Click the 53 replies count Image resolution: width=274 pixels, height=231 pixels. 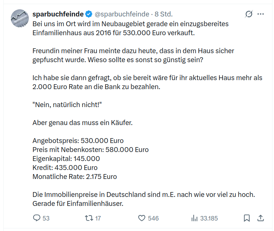[46, 218]
